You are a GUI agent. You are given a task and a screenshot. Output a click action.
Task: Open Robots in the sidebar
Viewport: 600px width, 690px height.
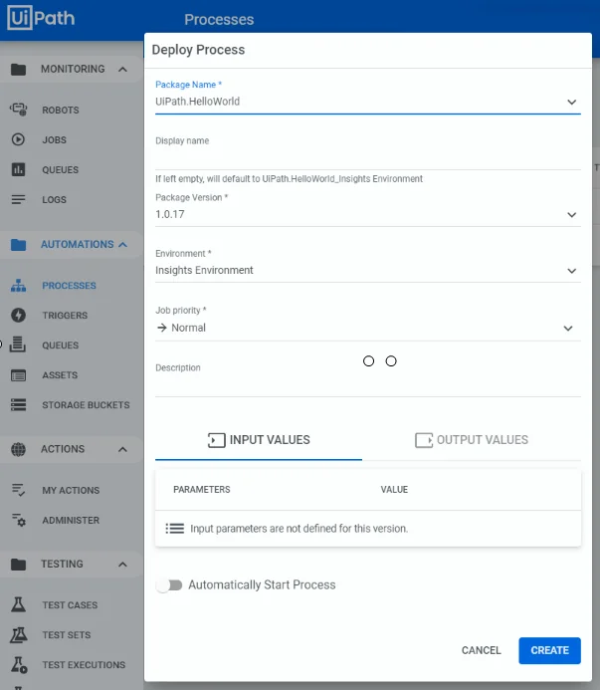coord(61,110)
